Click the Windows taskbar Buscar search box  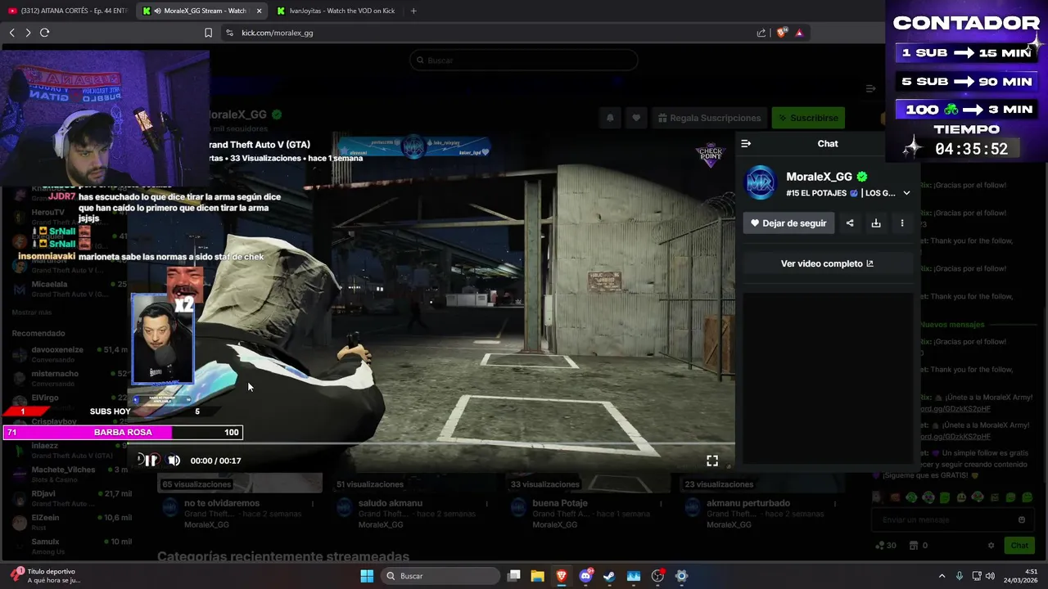439,576
